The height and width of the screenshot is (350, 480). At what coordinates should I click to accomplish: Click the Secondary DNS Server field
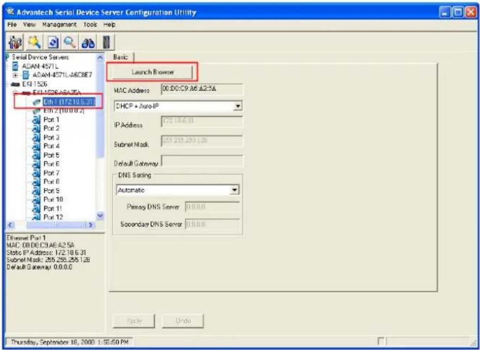[212, 224]
